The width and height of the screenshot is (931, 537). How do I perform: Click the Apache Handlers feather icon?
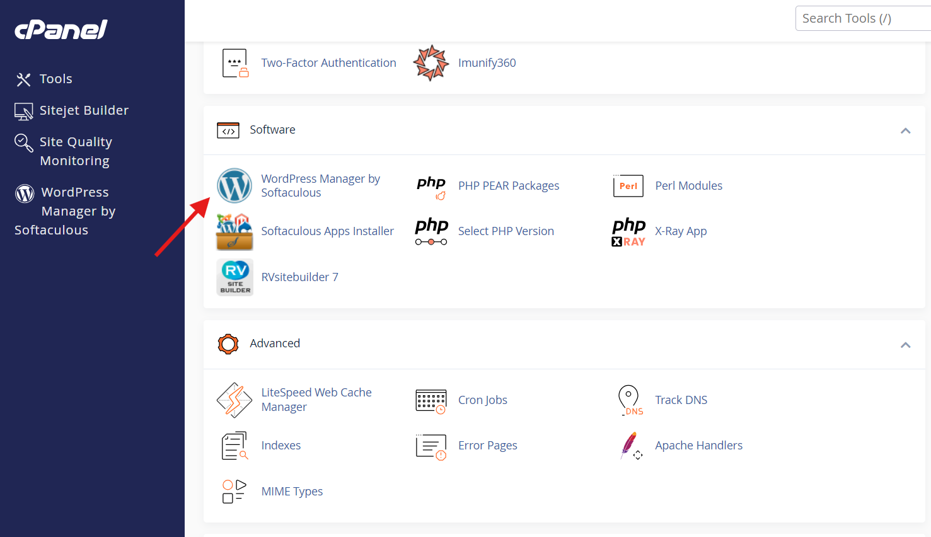(x=630, y=446)
